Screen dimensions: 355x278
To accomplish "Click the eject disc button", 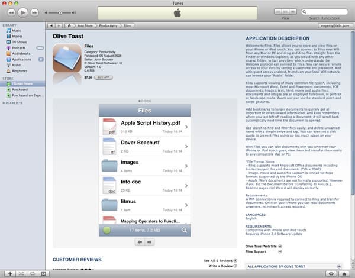I will coord(344,274).
